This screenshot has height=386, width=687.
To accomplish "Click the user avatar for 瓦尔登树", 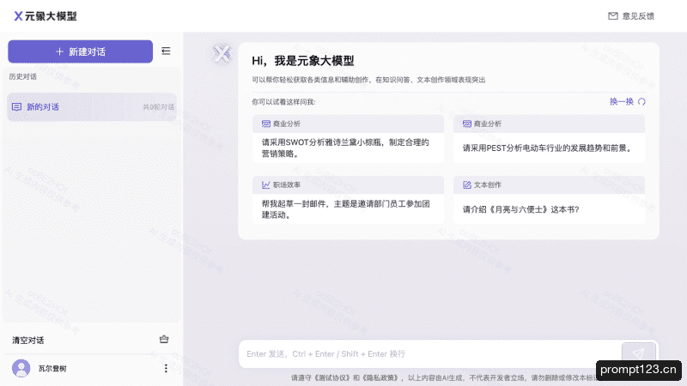I will tap(21, 368).
